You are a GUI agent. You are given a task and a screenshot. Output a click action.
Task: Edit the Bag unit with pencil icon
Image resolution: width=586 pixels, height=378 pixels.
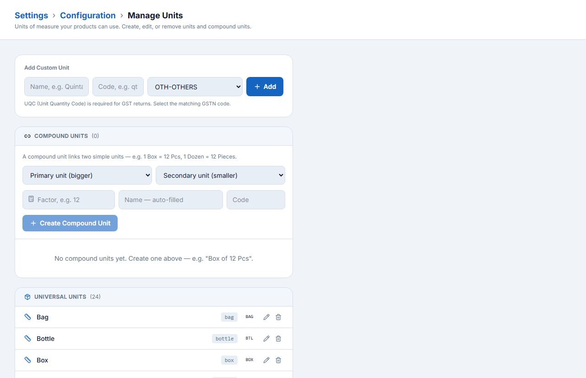point(266,317)
